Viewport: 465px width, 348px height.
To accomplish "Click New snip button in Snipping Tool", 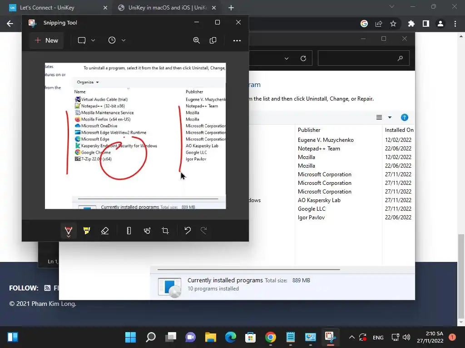I will click(x=46, y=40).
